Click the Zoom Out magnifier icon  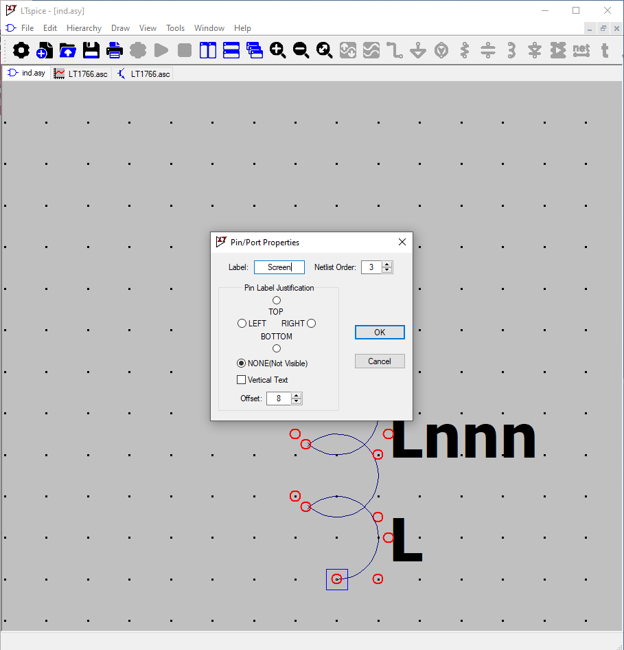tap(301, 50)
